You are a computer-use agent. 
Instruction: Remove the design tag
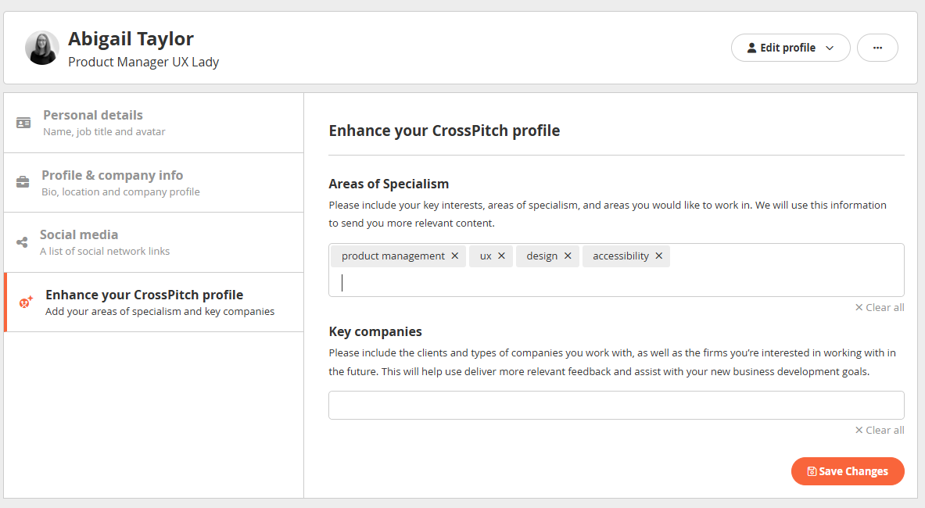click(568, 256)
